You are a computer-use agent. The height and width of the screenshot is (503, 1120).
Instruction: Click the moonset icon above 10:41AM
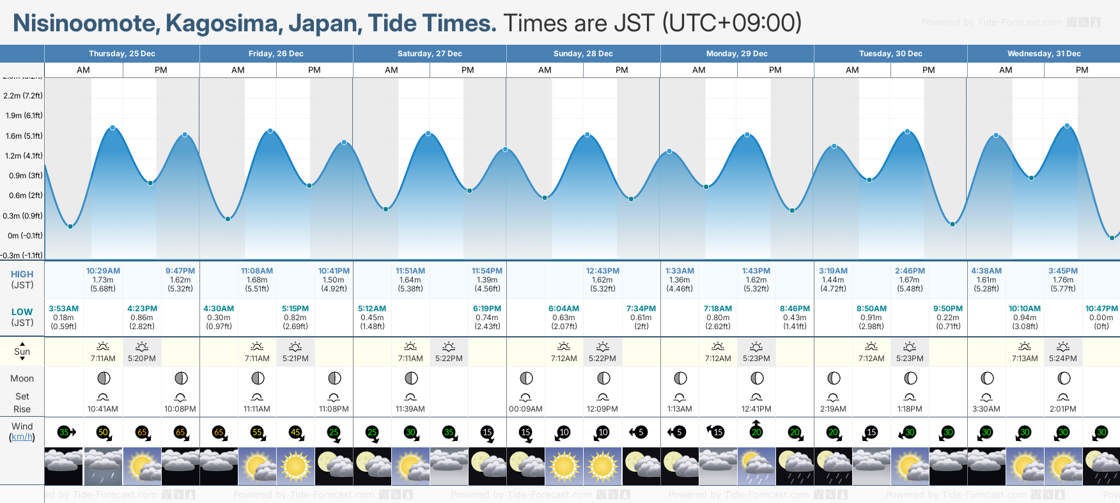103,397
